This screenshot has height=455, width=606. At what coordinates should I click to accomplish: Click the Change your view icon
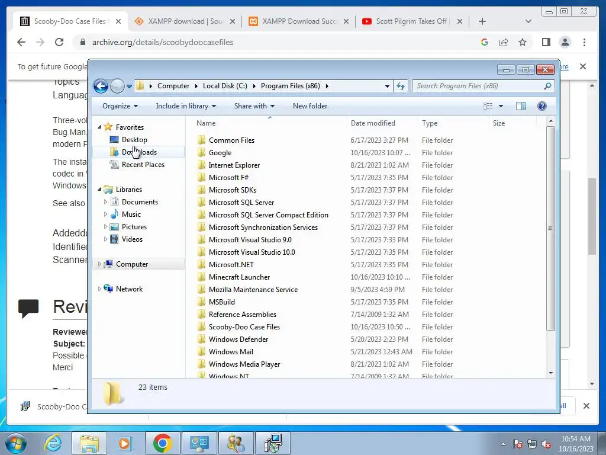click(488, 106)
